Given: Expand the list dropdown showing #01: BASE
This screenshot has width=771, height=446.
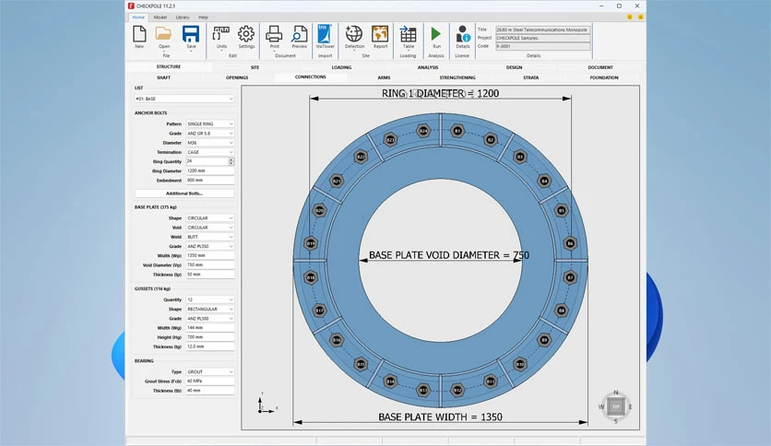Looking at the screenshot, I should pos(184,99).
